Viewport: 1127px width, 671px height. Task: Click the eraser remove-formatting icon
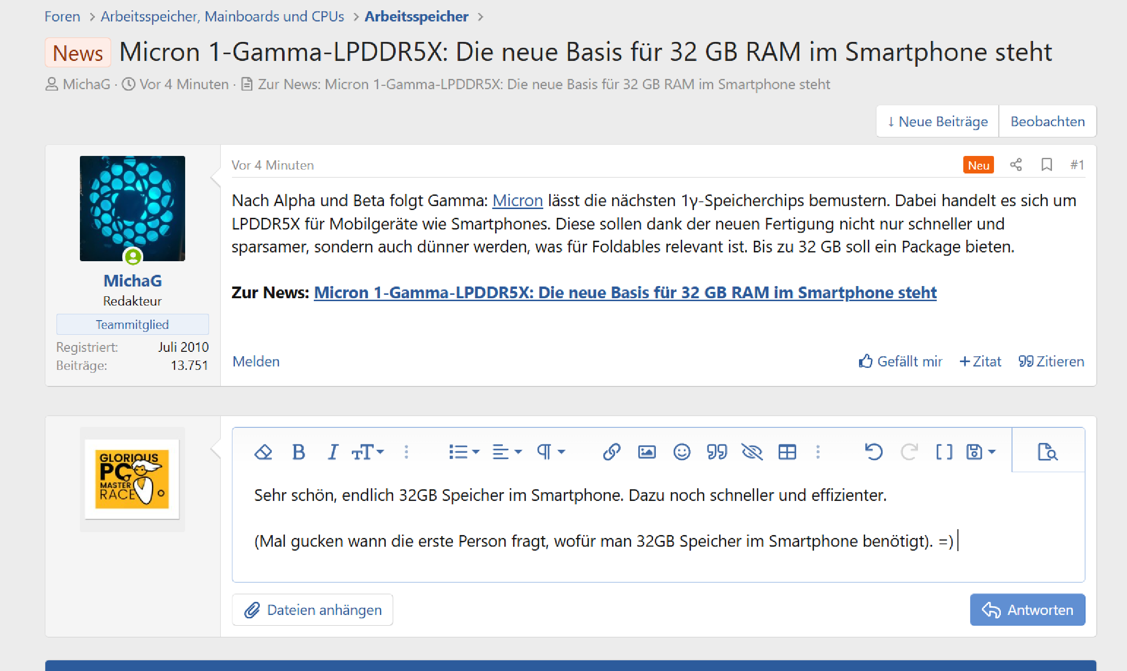[263, 452]
